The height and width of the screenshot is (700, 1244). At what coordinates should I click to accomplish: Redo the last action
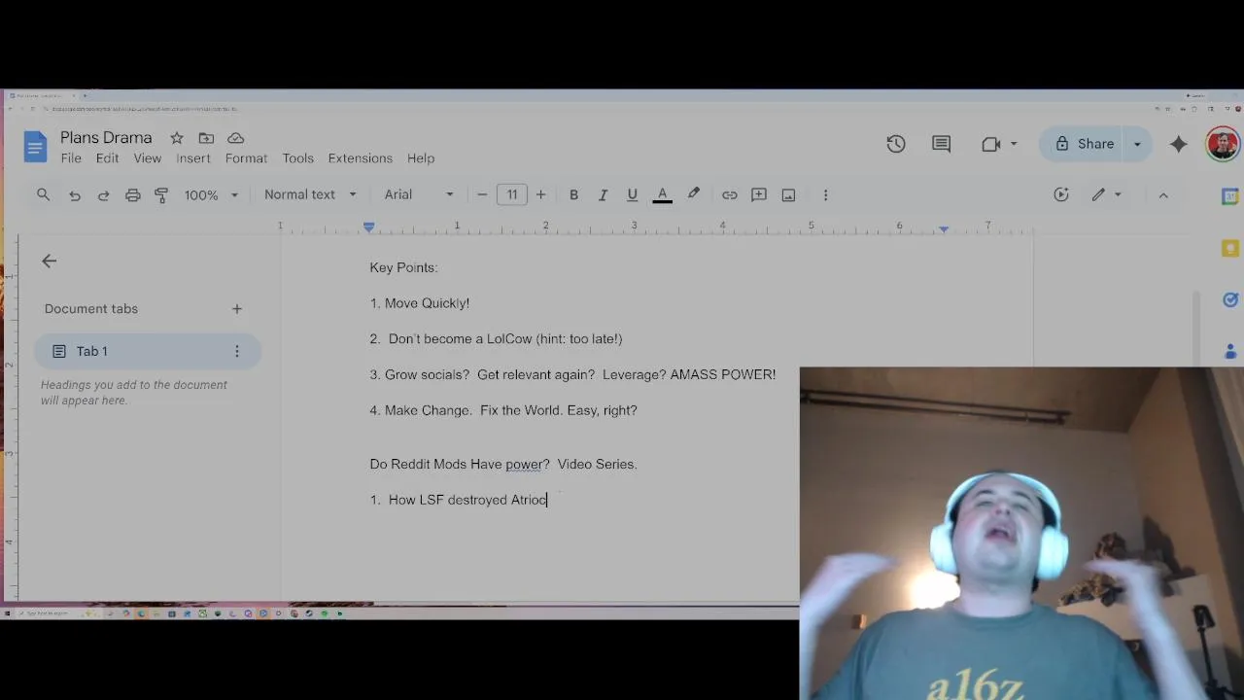(103, 195)
